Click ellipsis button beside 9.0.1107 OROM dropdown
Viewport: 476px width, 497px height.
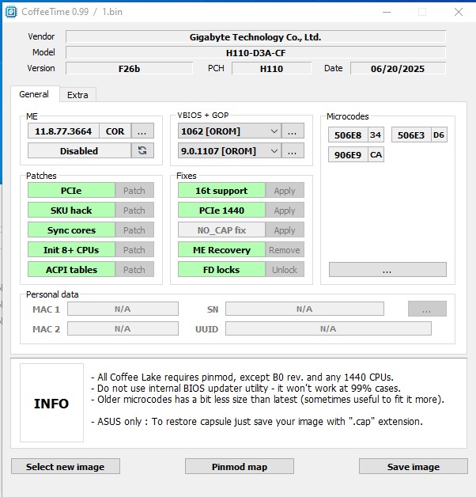coord(293,150)
